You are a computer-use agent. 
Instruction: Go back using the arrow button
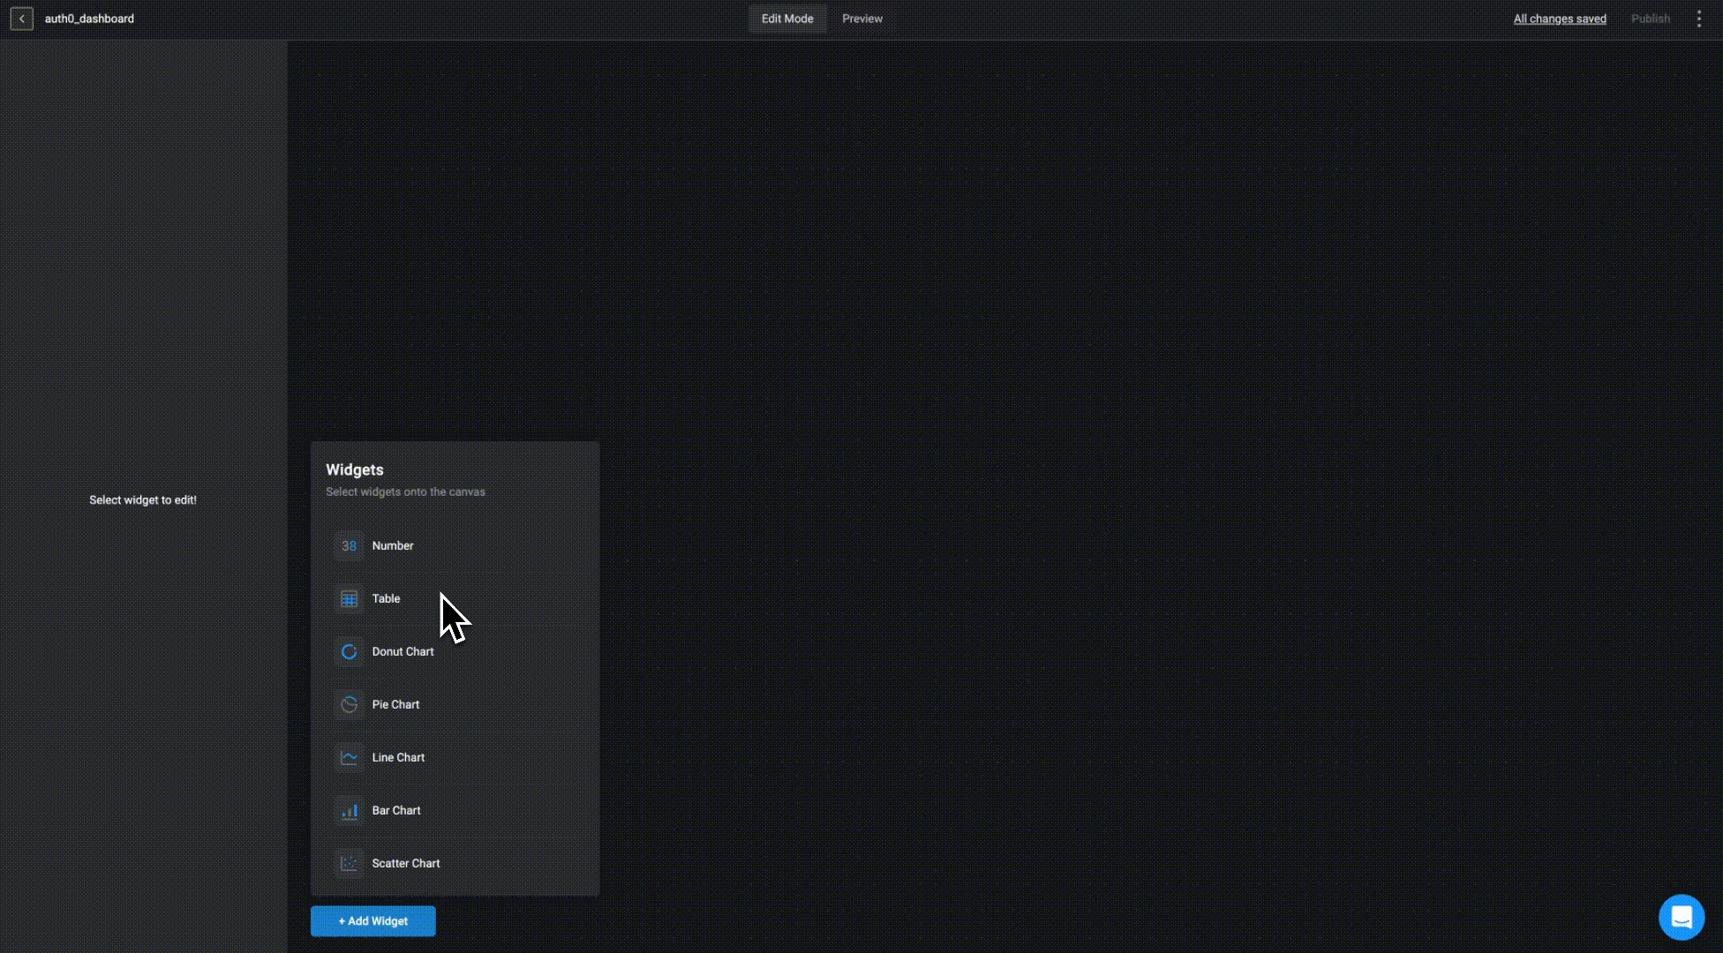click(22, 19)
